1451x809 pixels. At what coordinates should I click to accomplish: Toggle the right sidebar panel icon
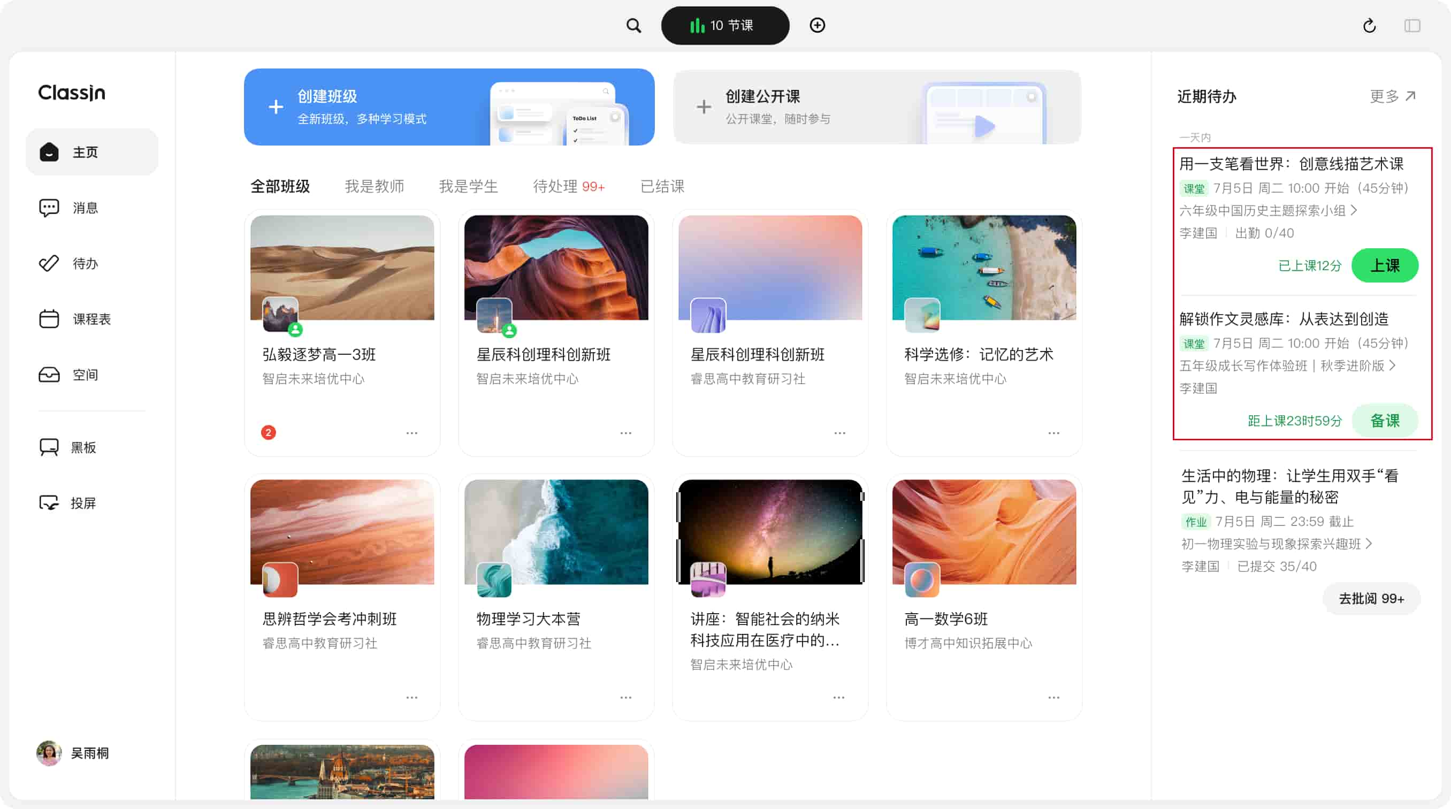[1412, 25]
